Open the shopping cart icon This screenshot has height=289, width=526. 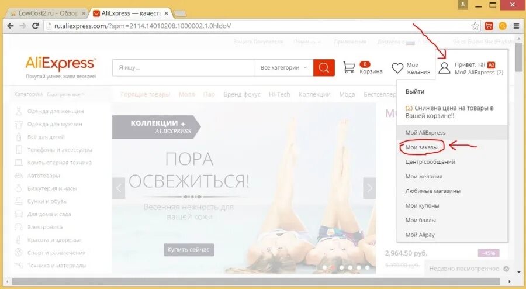click(x=349, y=67)
